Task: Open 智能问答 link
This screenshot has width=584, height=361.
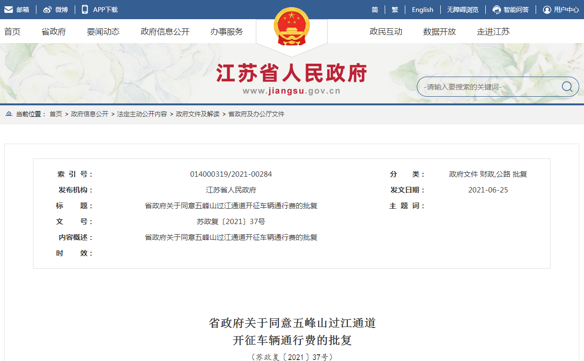Action: (516, 10)
